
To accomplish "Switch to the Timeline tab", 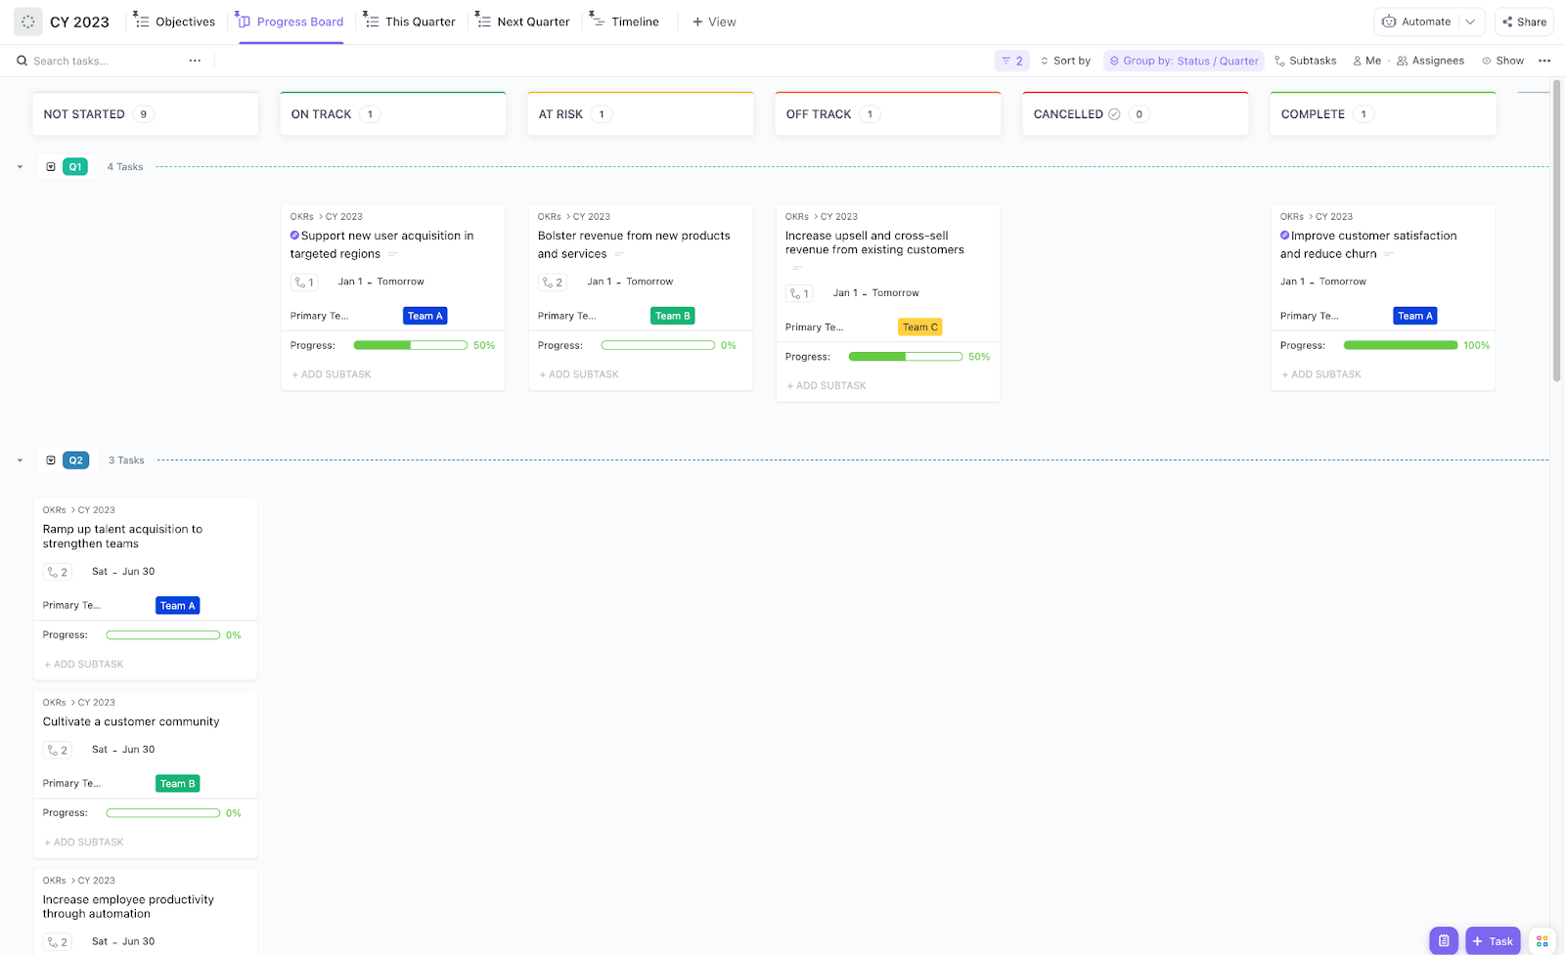I will [x=624, y=22].
